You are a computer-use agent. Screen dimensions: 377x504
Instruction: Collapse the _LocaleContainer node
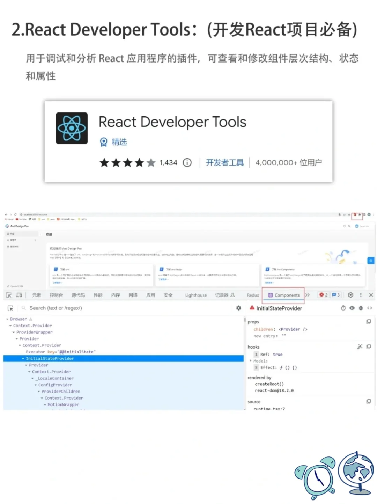tap(32, 379)
